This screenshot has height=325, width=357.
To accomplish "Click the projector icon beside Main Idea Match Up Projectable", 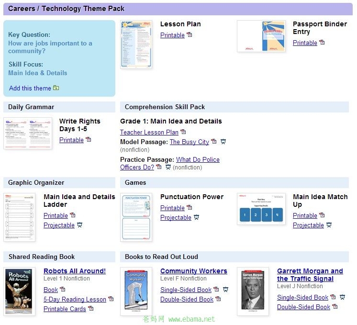I will pos(329,225).
